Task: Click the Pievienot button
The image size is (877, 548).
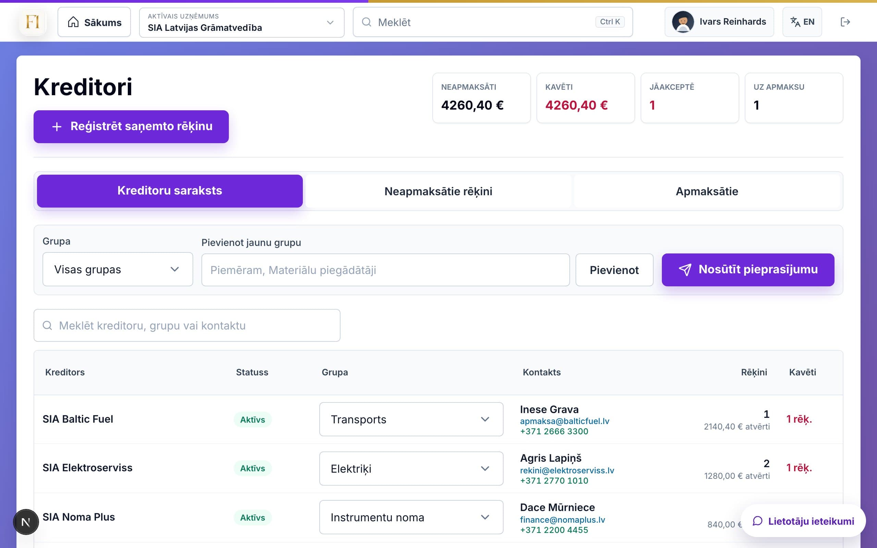Action: [614, 270]
